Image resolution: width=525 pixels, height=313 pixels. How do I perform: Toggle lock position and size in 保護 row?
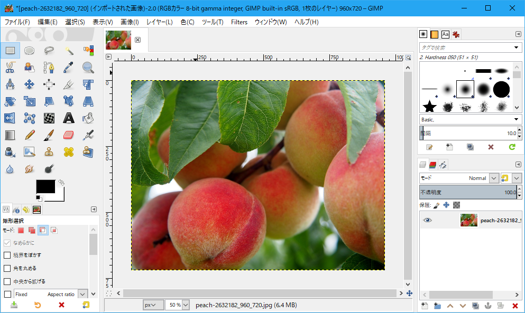[x=446, y=205]
